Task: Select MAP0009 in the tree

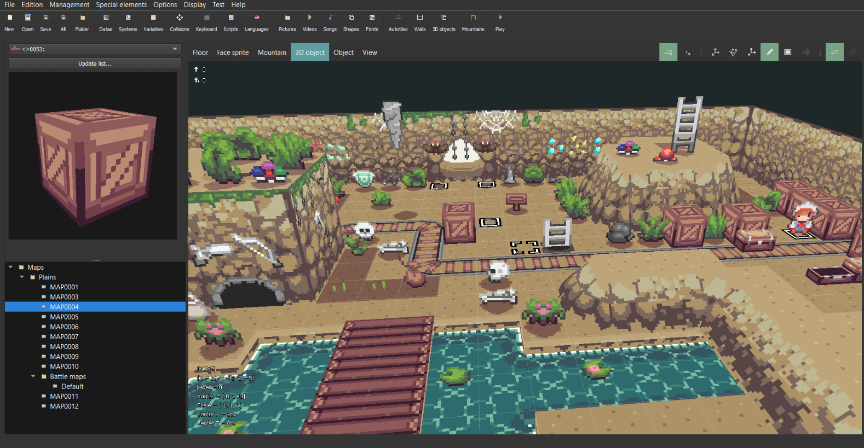Action: pyautogui.click(x=64, y=357)
